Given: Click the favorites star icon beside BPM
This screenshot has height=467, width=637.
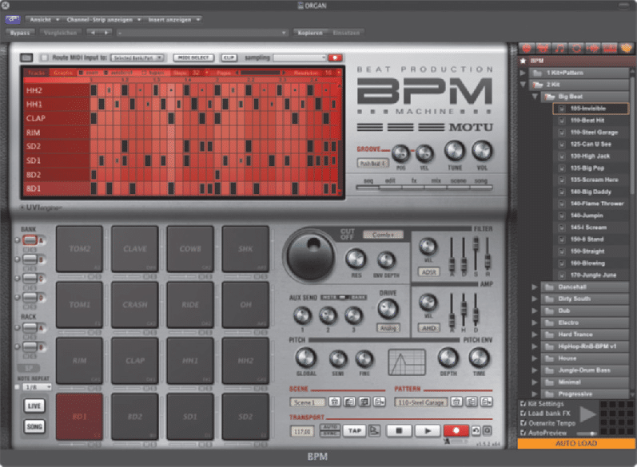Looking at the screenshot, I should [x=523, y=61].
